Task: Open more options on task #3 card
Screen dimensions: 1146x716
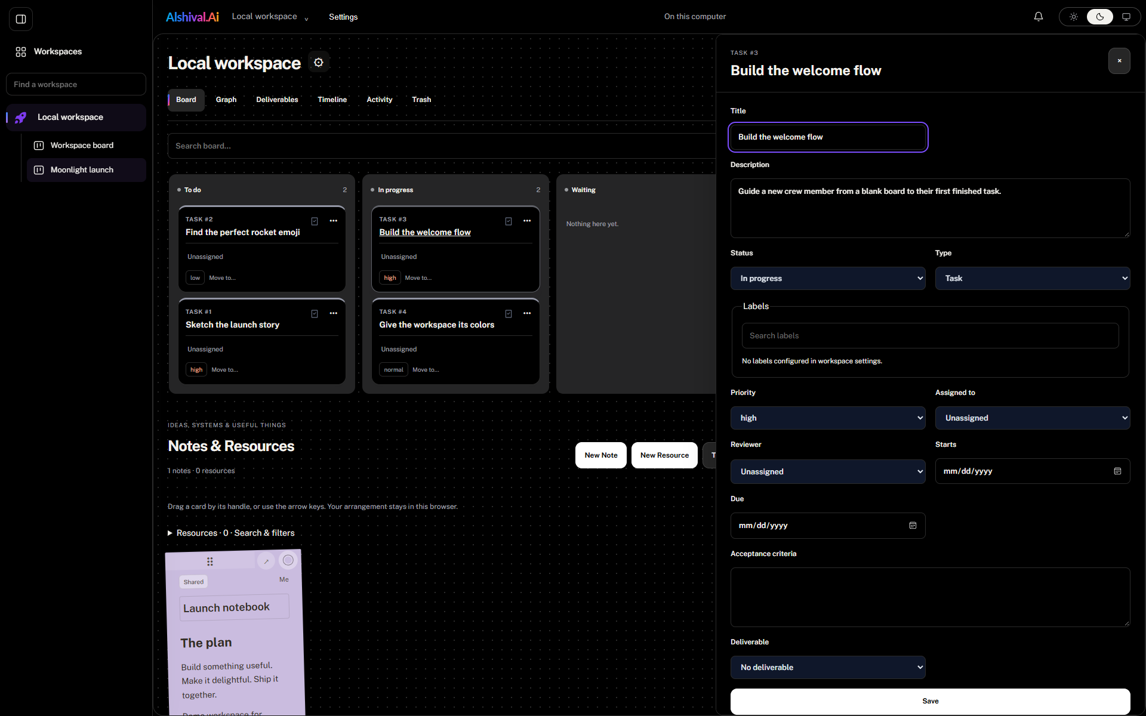Action: click(527, 221)
